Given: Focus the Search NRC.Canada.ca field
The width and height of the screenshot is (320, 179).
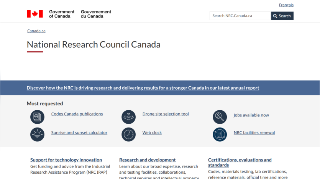Looking at the screenshot, I should click(x=240, y=16).
